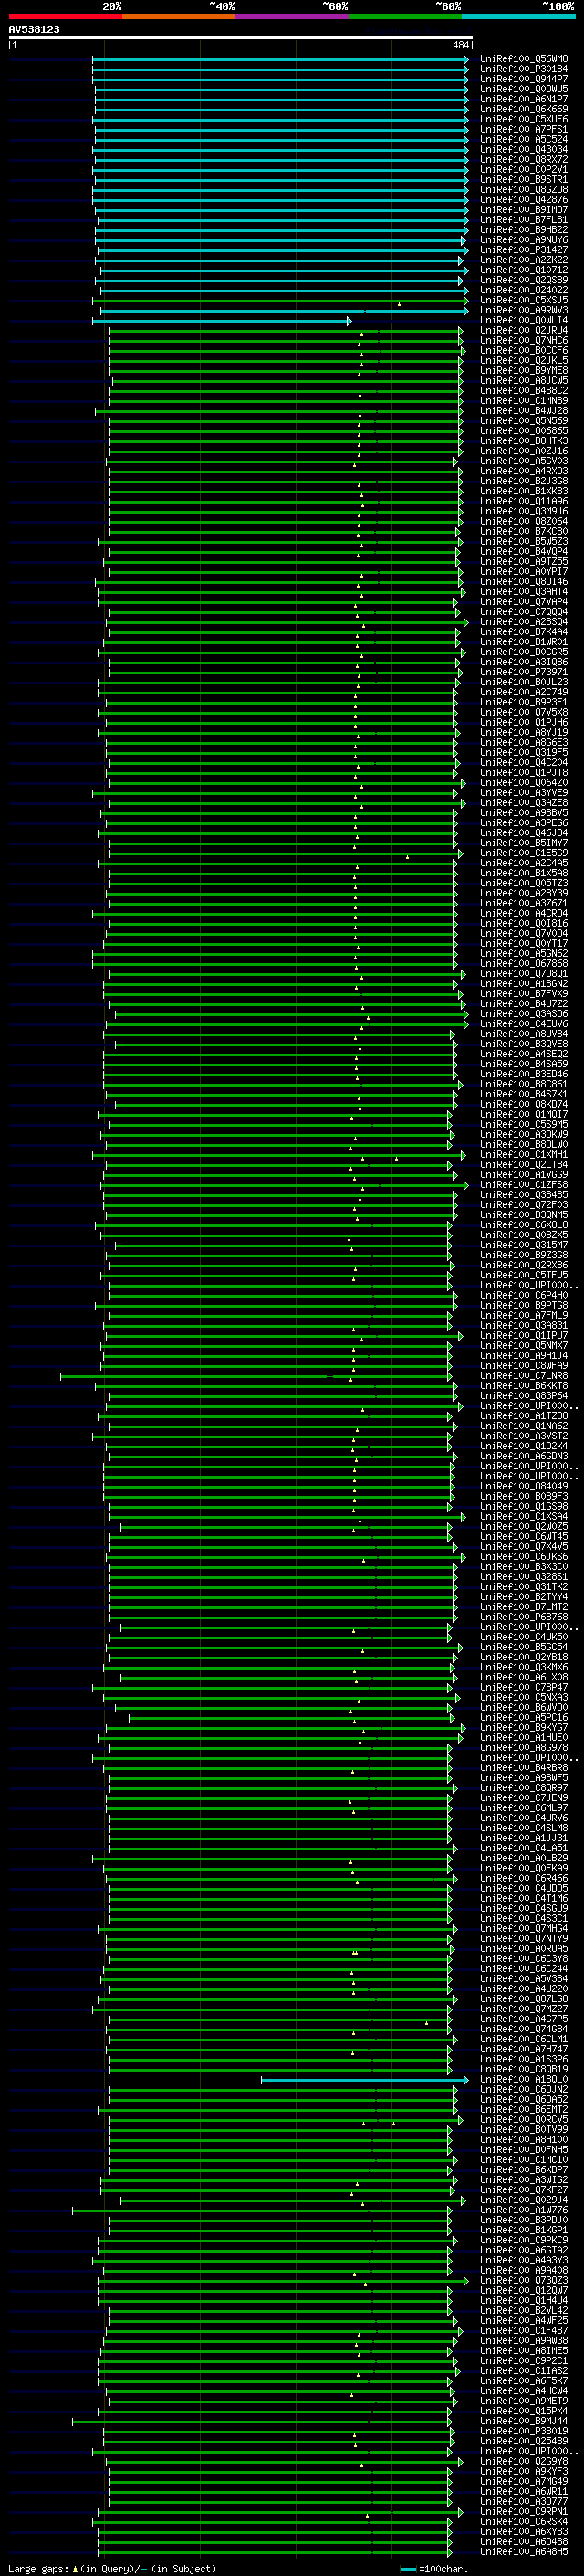Viewport: 584px width, 2576px height.
Task: Click the white query sequence bar
Action: coord(241,37)
